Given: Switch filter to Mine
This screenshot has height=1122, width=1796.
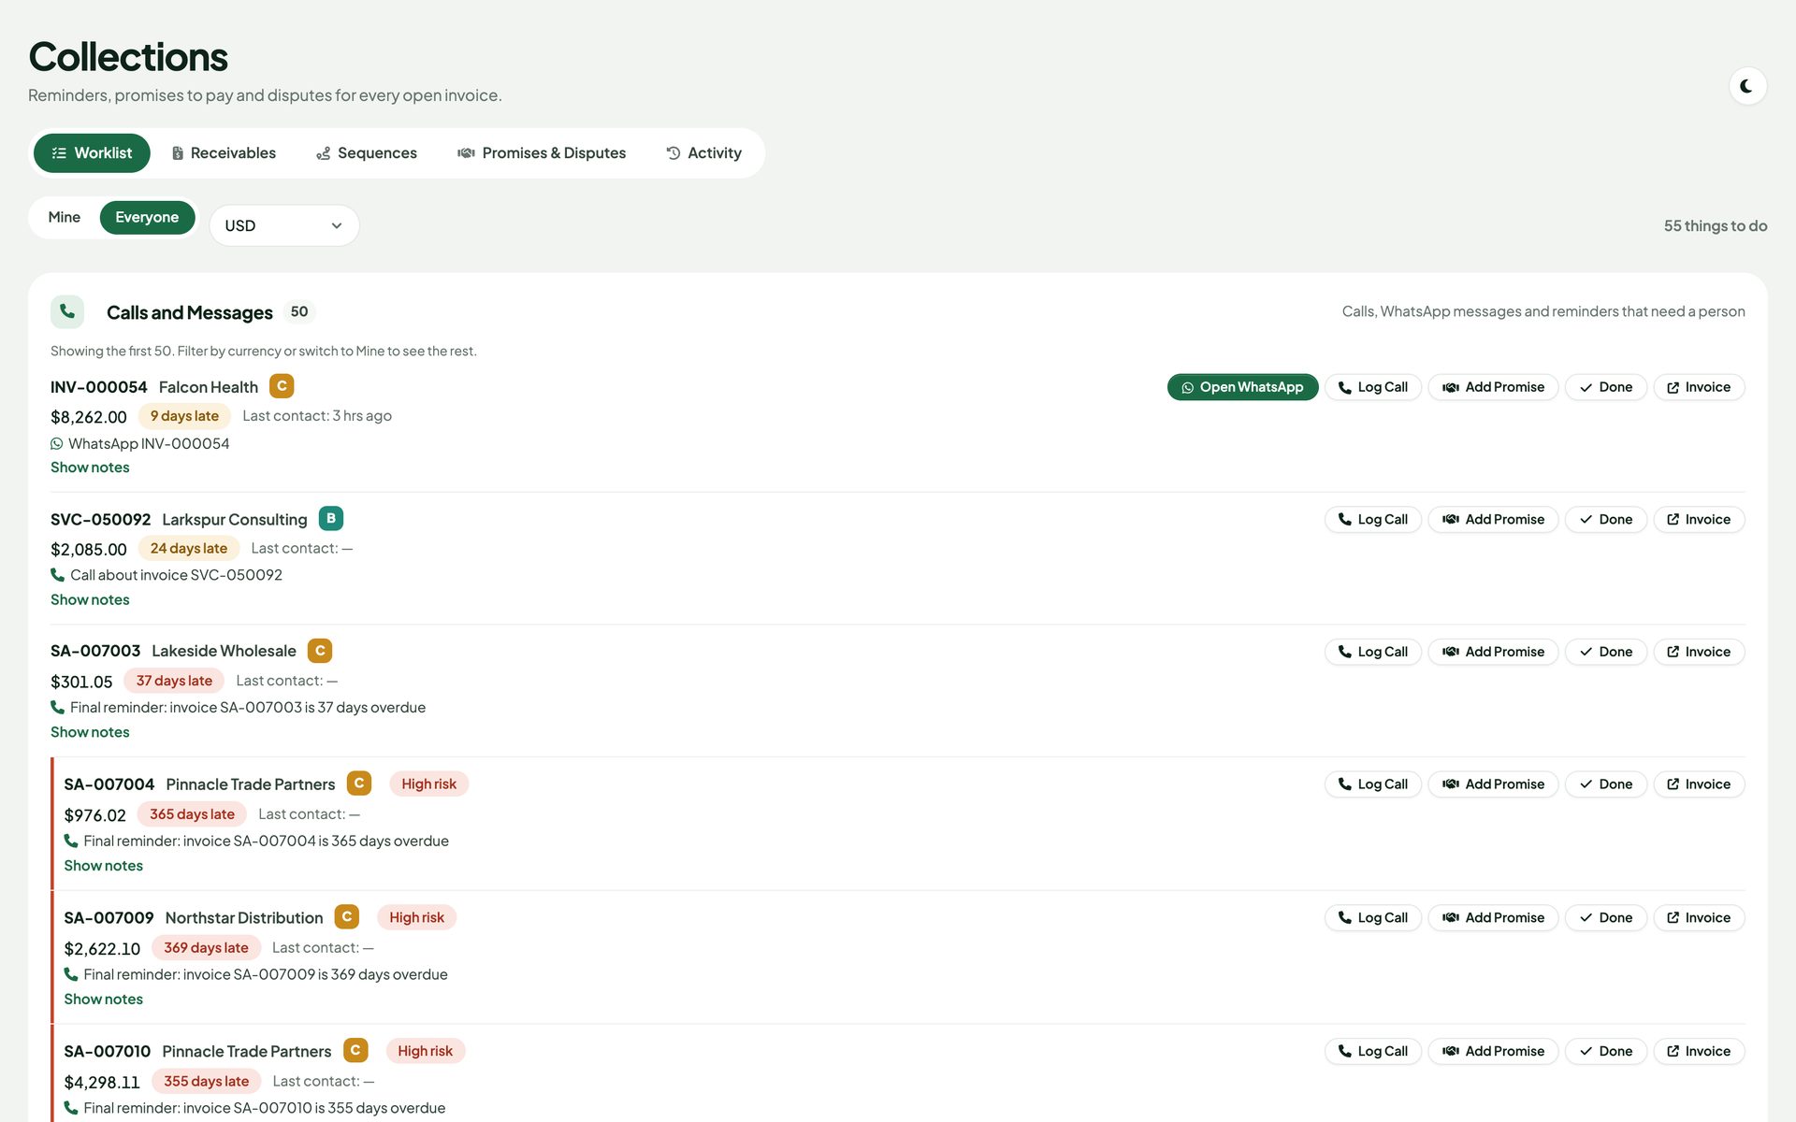Looking at the screenshot, I should click(x=65, y=217).
